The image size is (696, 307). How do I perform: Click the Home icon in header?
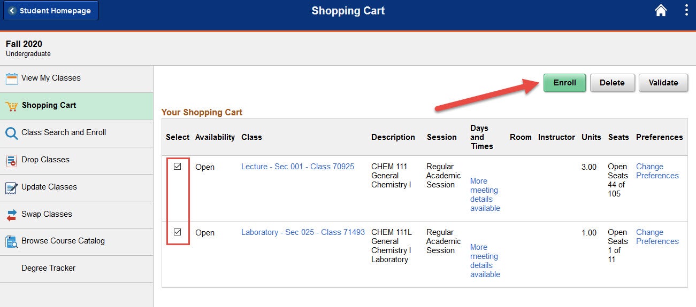[x=661, y=11]
